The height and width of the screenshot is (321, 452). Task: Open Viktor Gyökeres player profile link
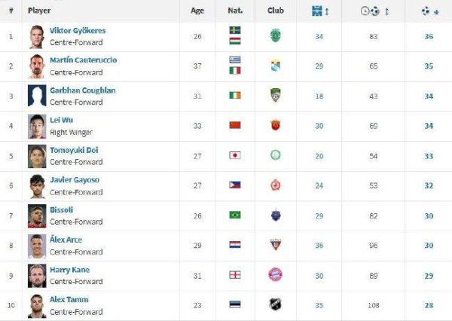[78, 30]
